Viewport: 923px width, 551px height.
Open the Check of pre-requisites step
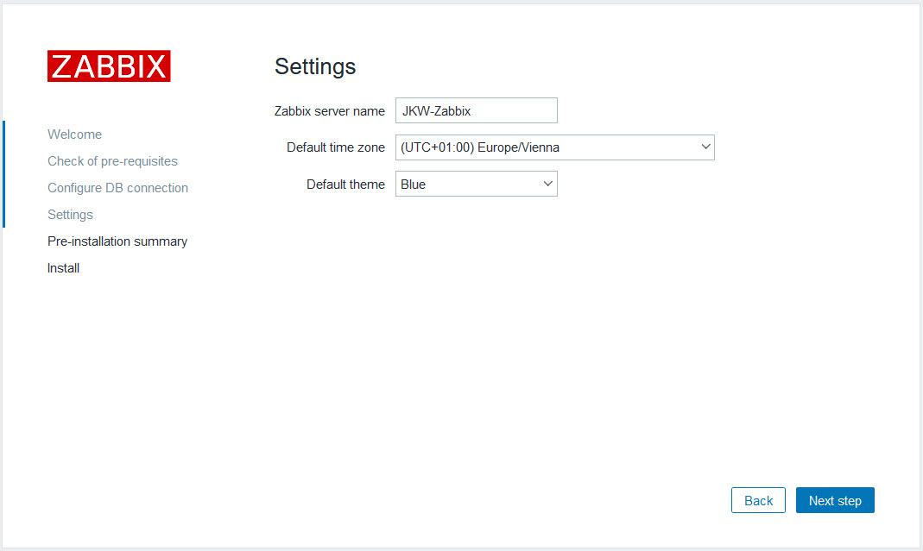coord(112,161)
